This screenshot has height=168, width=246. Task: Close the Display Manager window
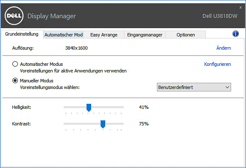(241, 7)
